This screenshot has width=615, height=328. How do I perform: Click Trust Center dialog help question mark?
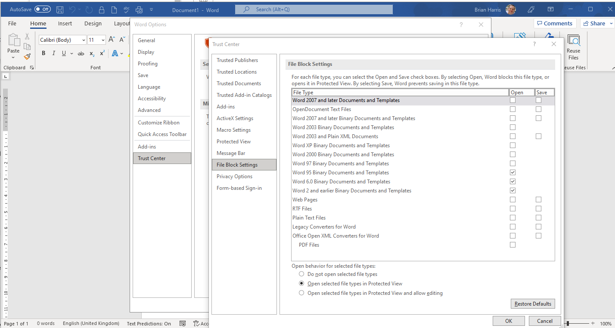tap(534, 44)
